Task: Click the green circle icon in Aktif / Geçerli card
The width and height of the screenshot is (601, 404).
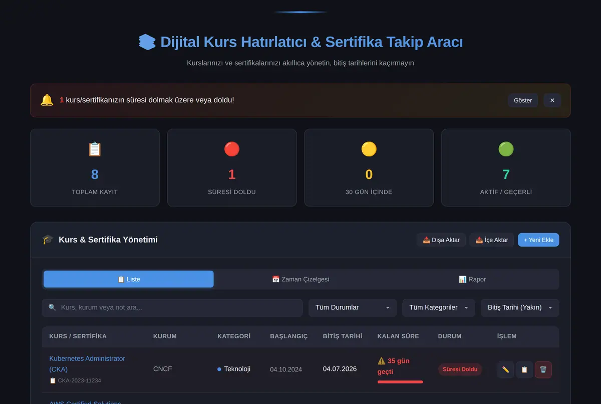Action: (506, 149)
